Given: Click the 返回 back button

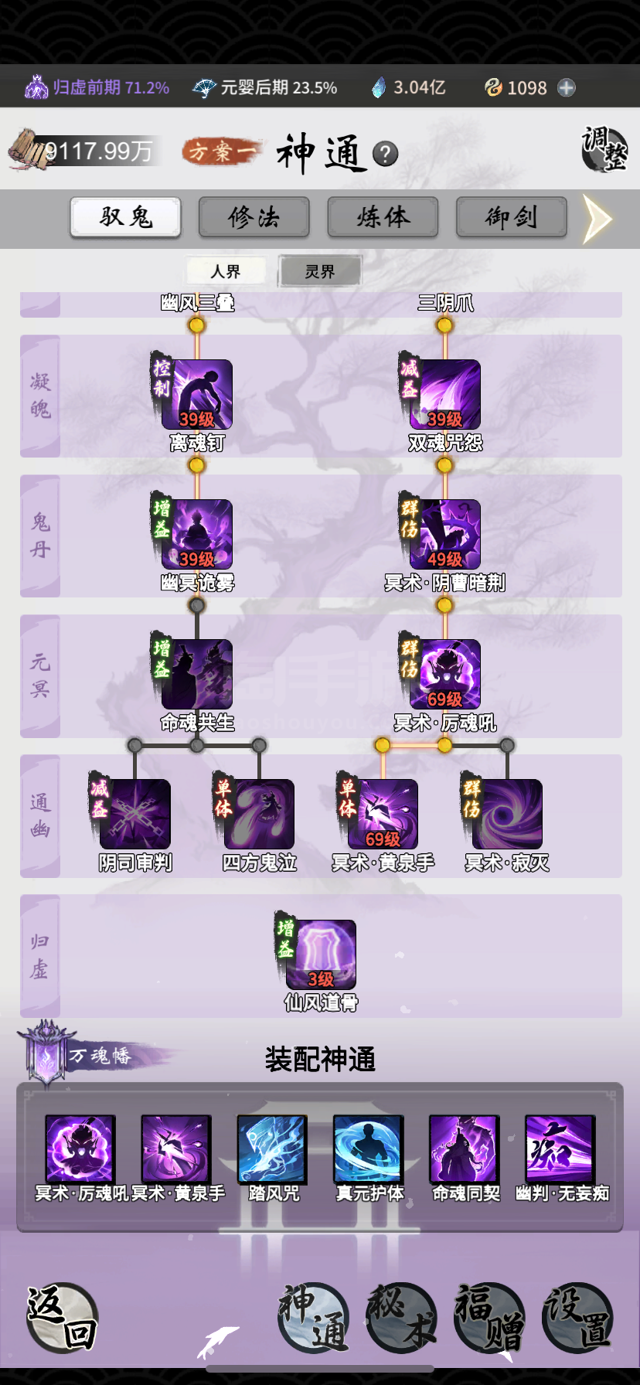Looking at the screenshot, I should [63, 1316].
